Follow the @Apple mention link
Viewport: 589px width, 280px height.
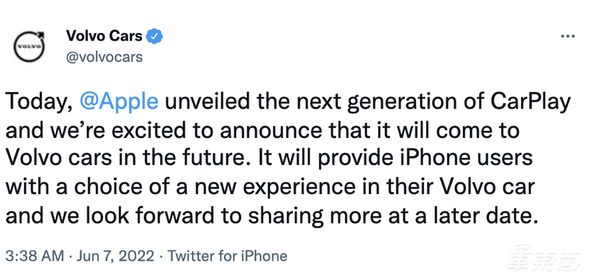point(118,103)
